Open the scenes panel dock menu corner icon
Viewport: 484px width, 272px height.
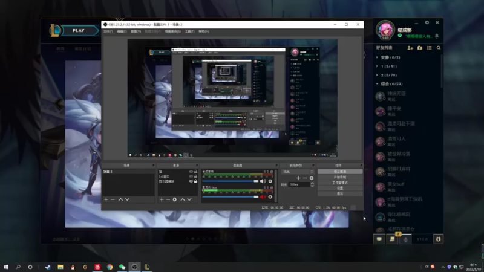(x=153, y=166)
